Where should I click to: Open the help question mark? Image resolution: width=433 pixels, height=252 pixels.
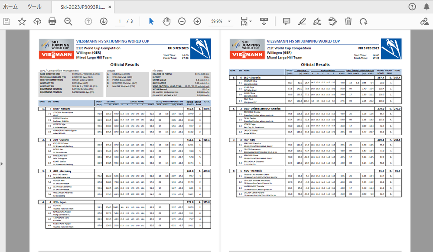tap(412, 7)
